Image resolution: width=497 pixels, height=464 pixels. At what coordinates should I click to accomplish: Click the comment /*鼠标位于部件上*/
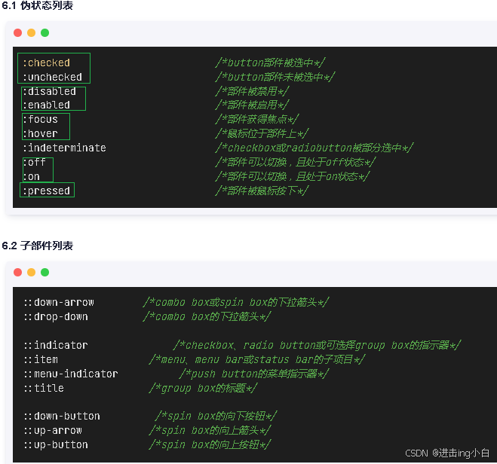pyautogui.click(x=262, y=133)
